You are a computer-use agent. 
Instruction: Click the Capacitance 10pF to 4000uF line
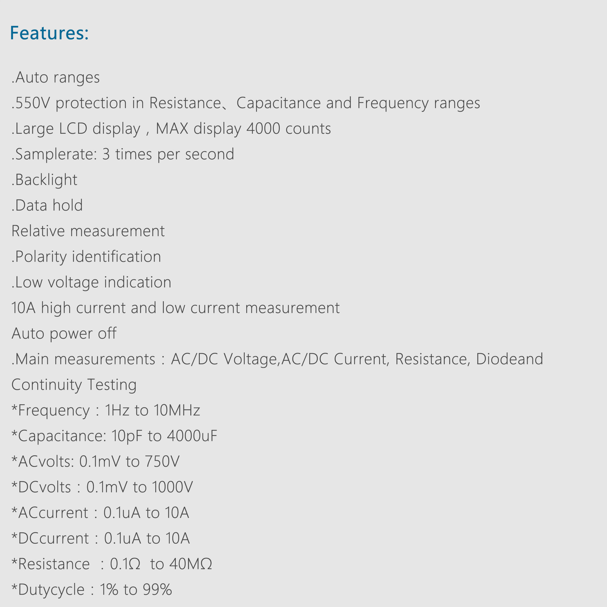pos(114,436)
